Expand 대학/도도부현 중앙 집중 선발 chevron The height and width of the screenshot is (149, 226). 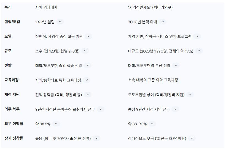tap(87, 65)
